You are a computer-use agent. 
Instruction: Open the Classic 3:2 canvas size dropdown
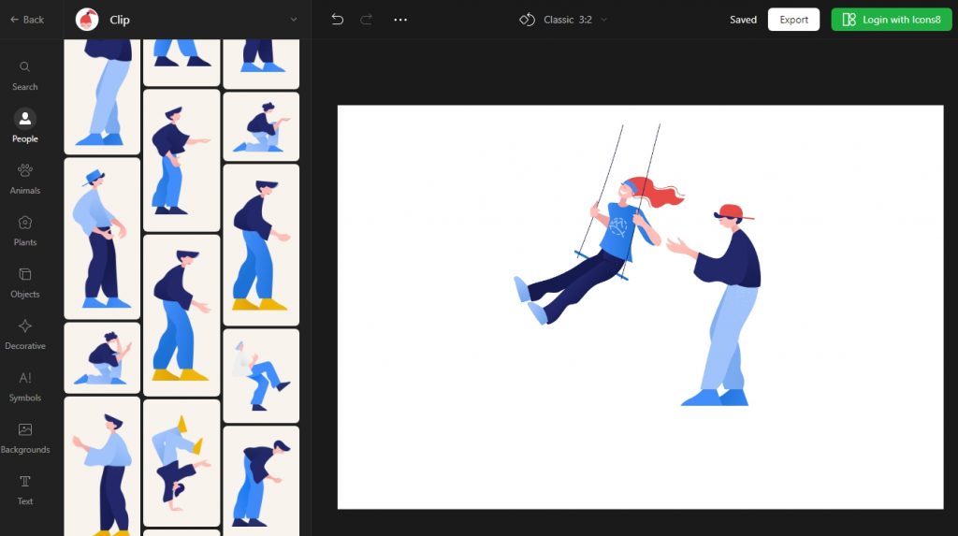click(x=564, y=20)
